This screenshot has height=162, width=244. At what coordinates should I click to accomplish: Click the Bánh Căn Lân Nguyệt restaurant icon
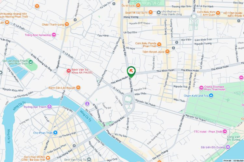click(x=78, y=88)
